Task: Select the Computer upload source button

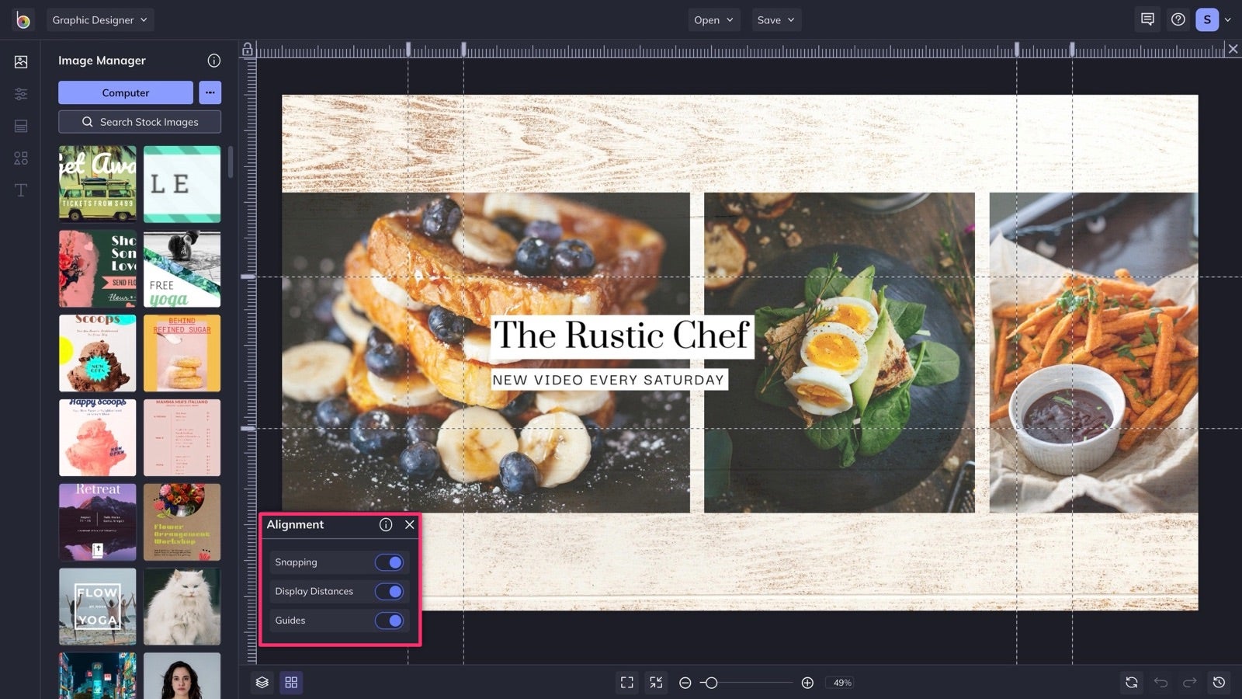Action: 125,92
